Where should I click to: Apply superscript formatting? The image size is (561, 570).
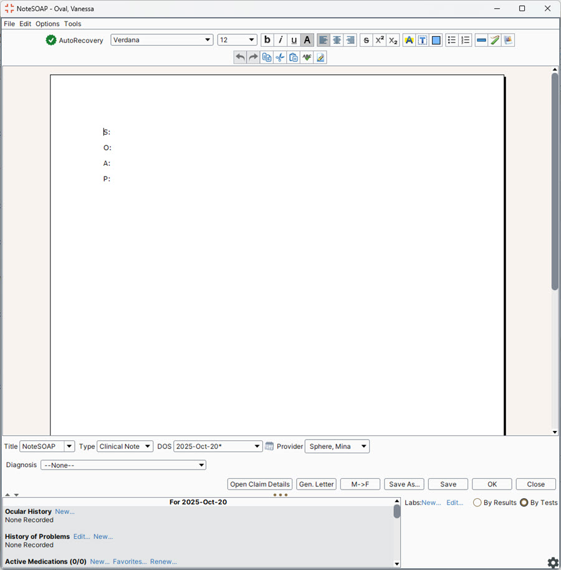[379, 40]
